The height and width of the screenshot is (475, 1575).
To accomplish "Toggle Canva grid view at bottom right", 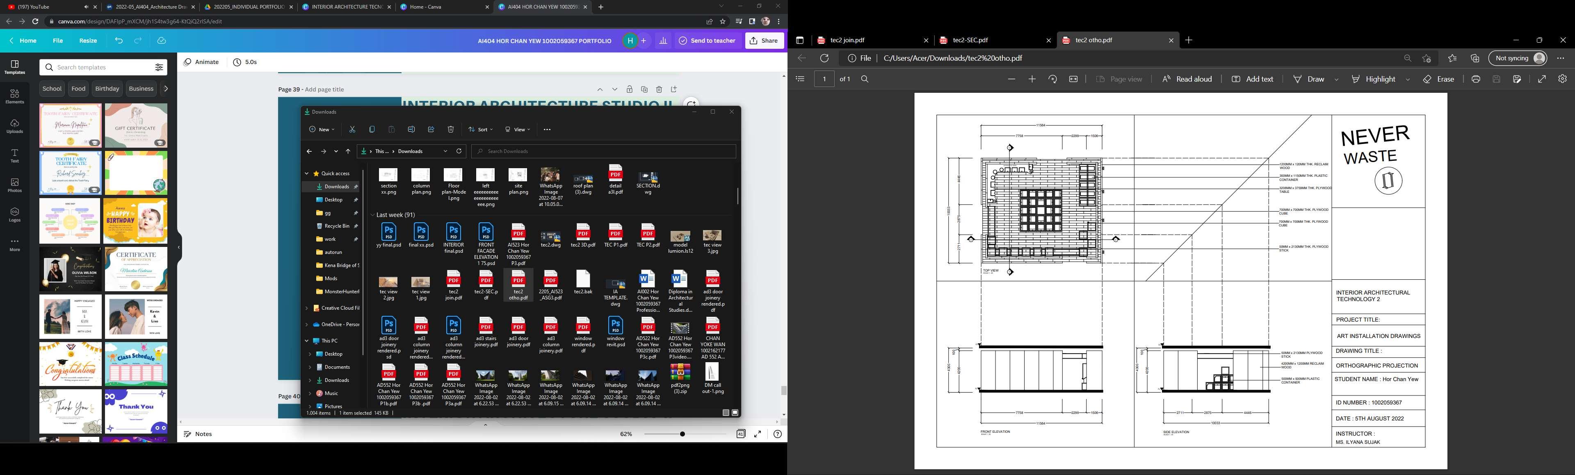I will (740, 434).
